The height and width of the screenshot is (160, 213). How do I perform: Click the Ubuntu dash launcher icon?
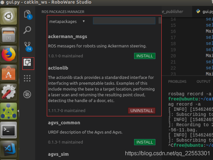[x=9, y=16]
